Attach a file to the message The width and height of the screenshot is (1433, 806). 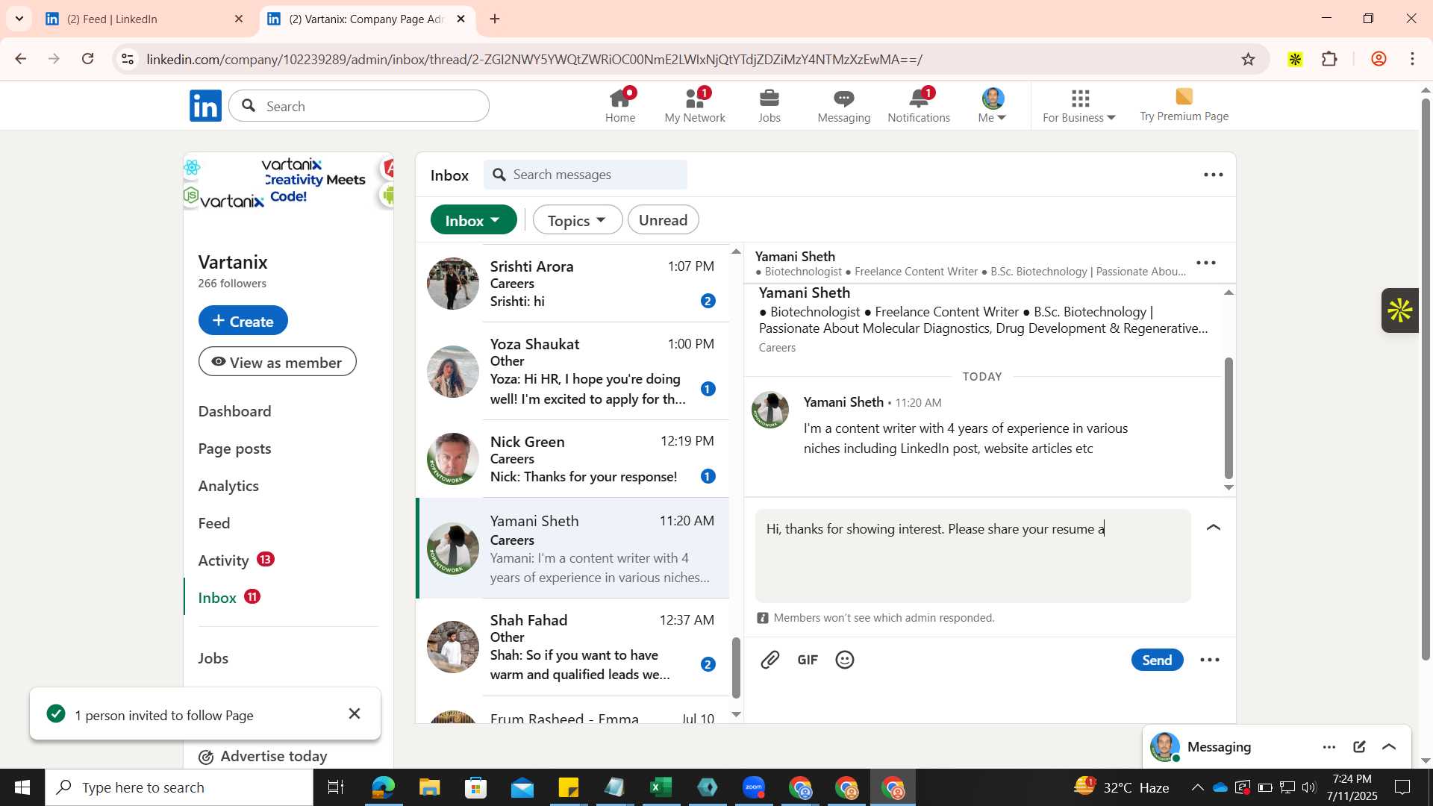click(x=770, y=660)
